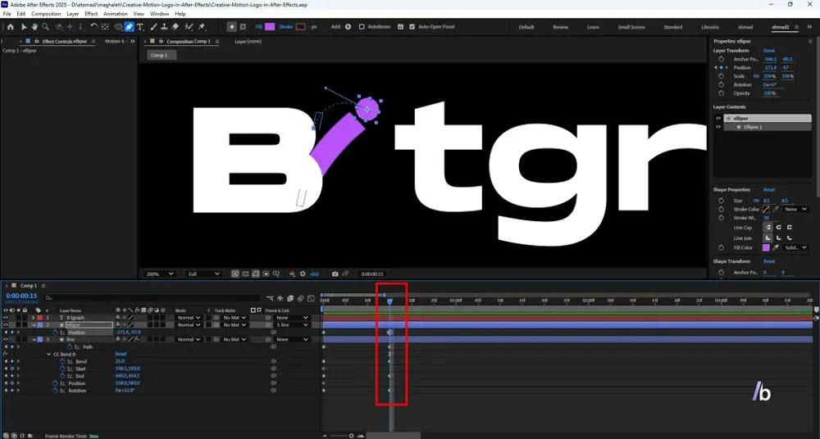The height and width of the screenshot is (439, 820).
Task: Collapse the CC Bend It effect
Action: click(48, 355)
